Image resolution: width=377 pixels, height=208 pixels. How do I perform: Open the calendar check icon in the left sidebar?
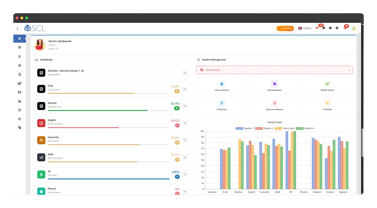coord(20,47)
